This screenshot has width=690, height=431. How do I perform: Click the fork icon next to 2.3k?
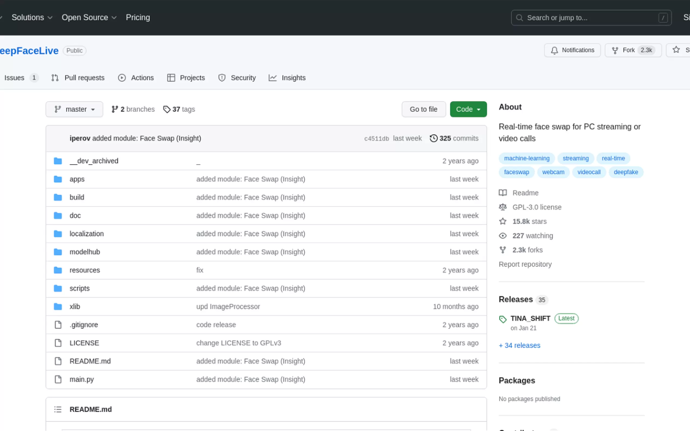[615, 50]
